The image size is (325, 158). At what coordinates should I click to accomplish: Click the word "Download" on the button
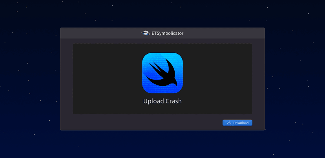coord(241,123)
